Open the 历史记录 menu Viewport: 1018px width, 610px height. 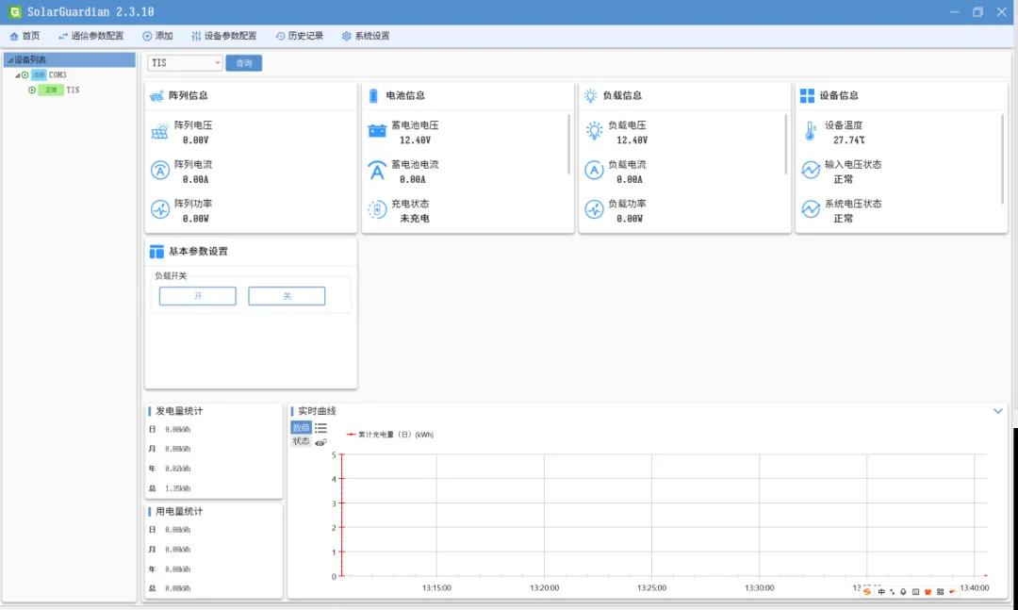[299, 36]
